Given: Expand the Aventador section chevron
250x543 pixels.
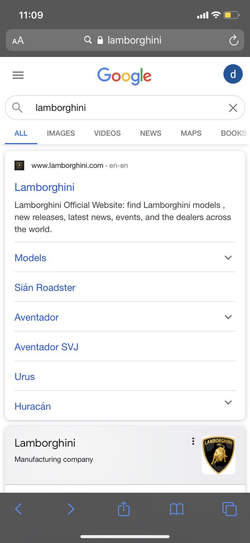Looking at the screenshot, I should click(x=228, y=317).
